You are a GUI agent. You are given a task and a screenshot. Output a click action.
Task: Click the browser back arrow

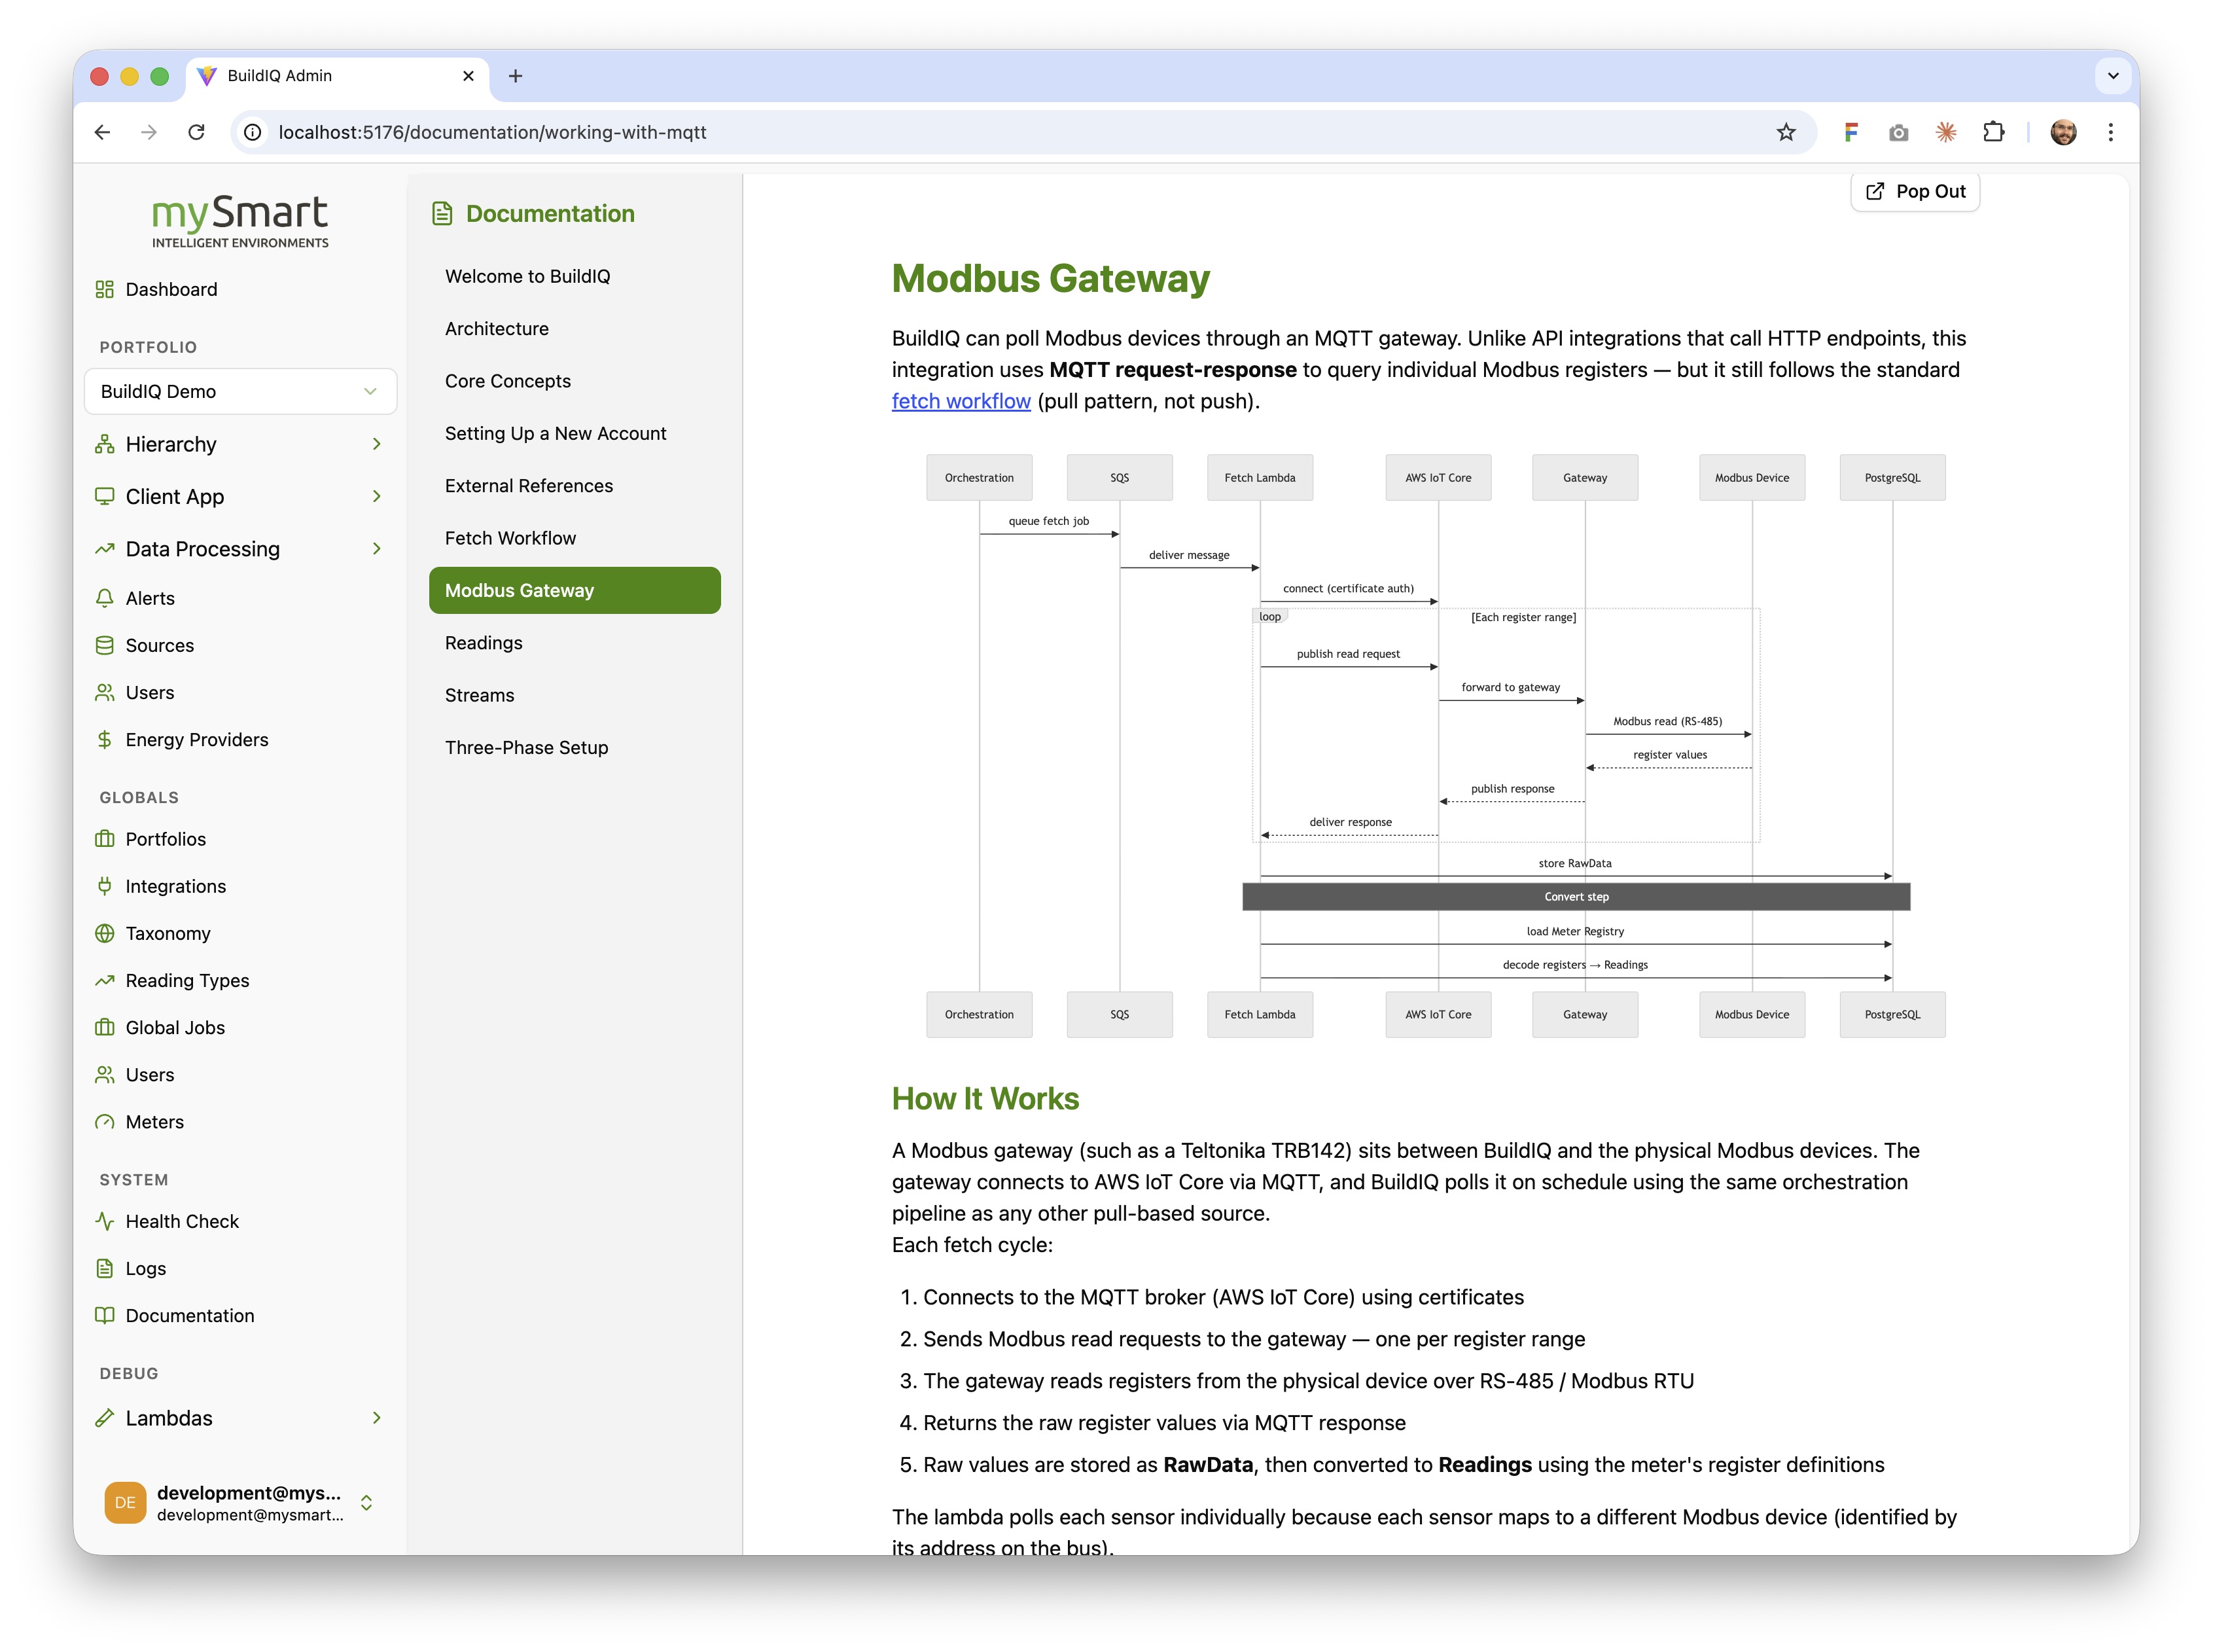102,132
